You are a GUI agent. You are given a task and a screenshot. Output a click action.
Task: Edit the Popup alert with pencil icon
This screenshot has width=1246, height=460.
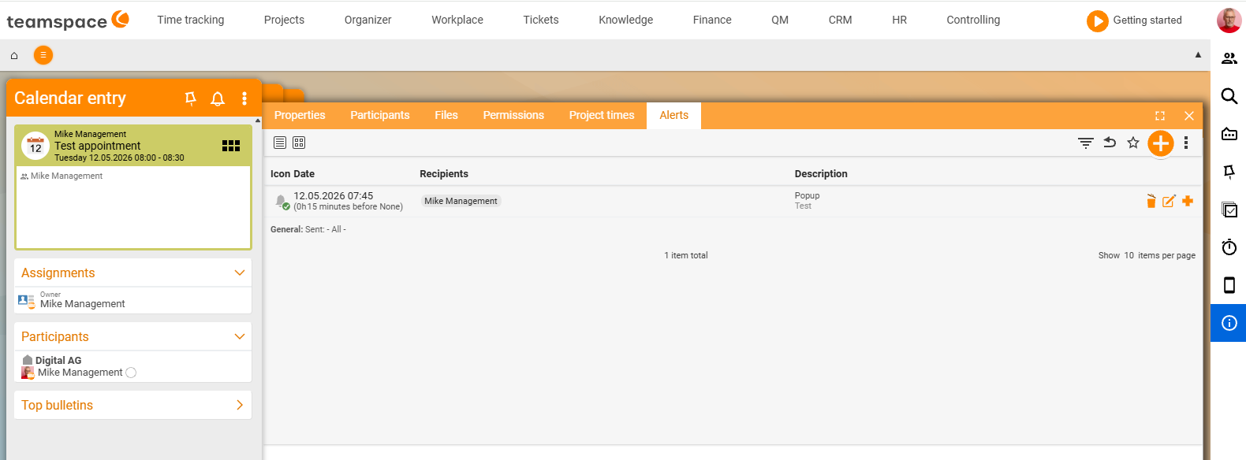pos(1169,201)
